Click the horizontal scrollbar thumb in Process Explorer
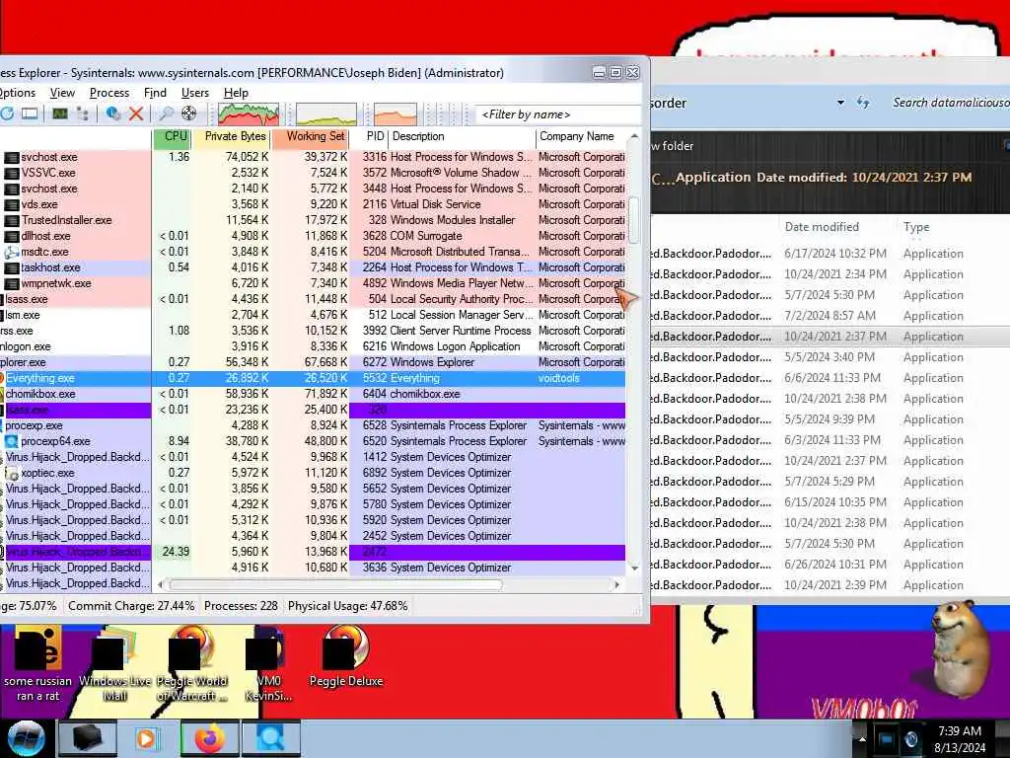Viewport: 1010px width, 758px height. click(335, 585)
